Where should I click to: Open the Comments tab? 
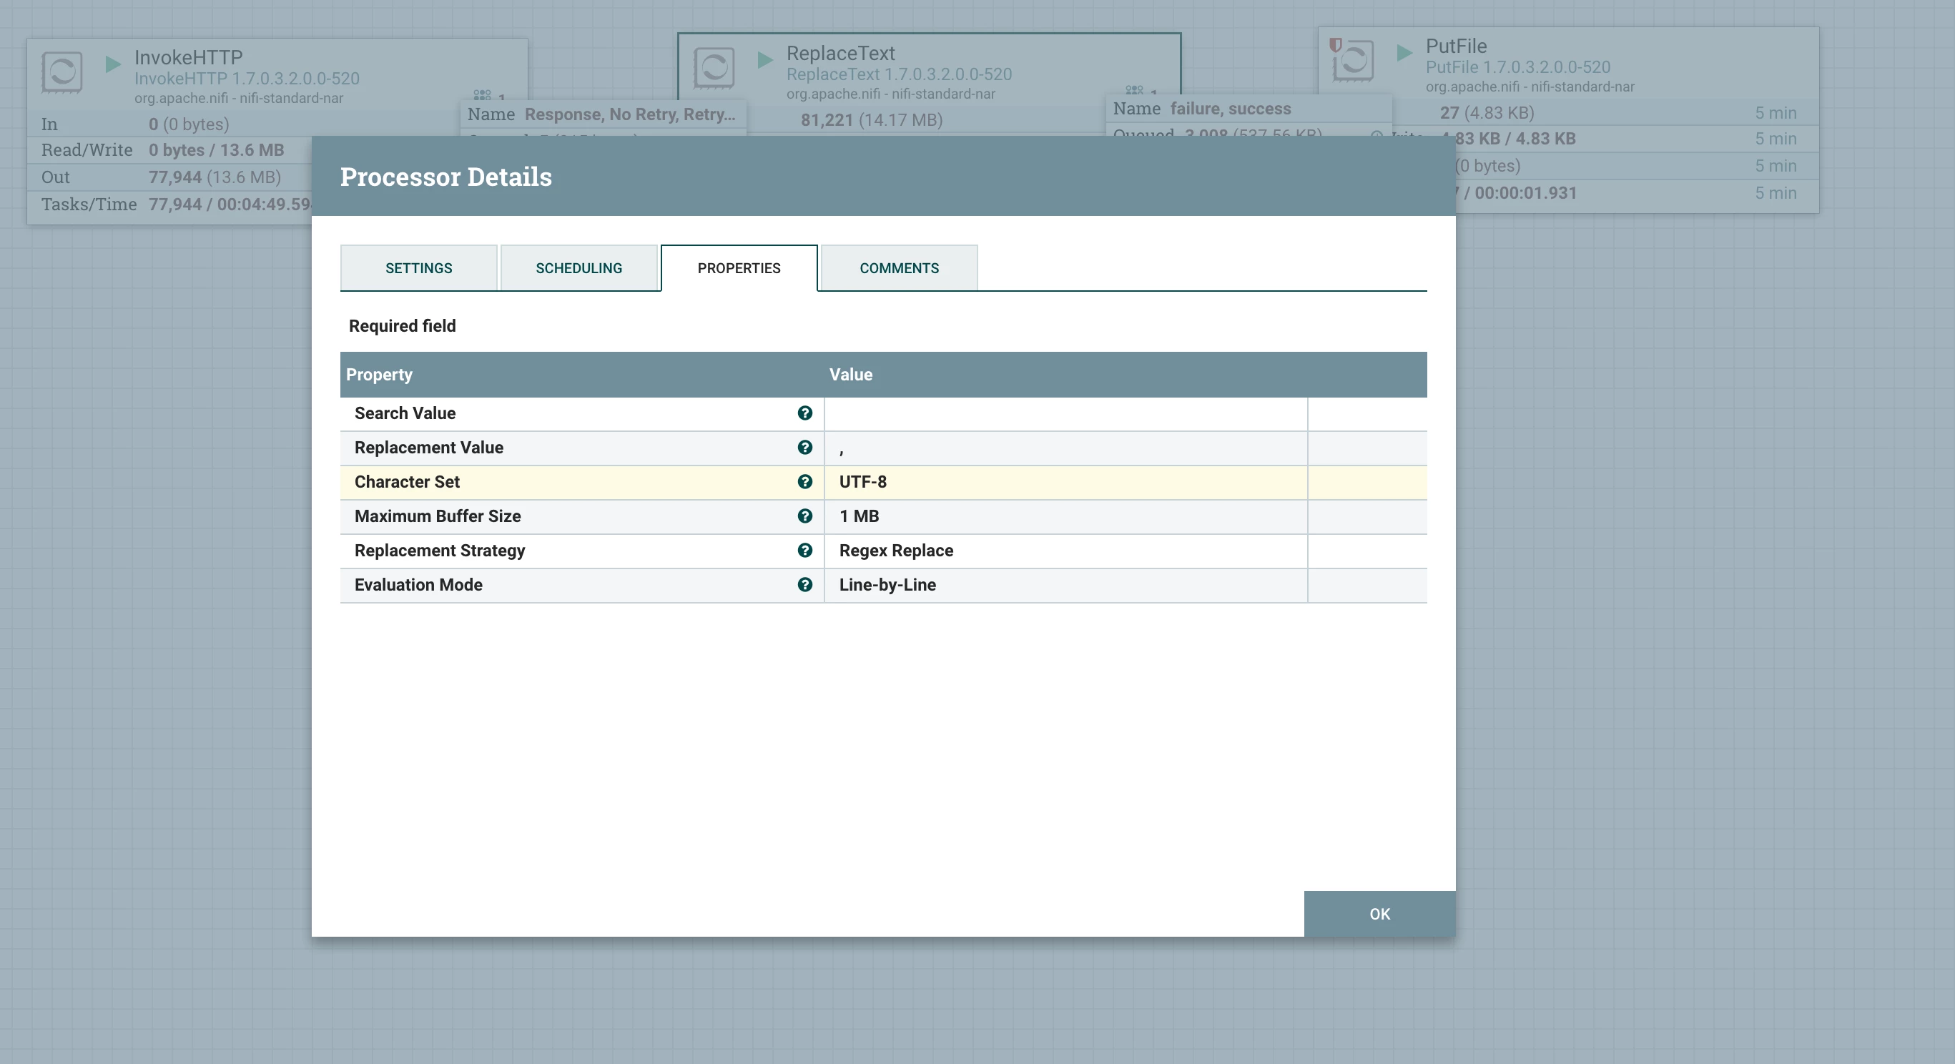point(899,268)
